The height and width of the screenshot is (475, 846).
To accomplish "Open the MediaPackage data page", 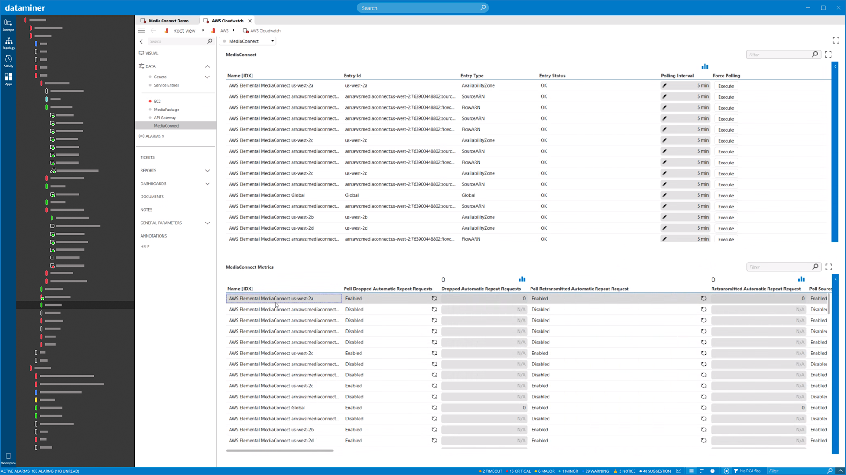I will 167,110.
